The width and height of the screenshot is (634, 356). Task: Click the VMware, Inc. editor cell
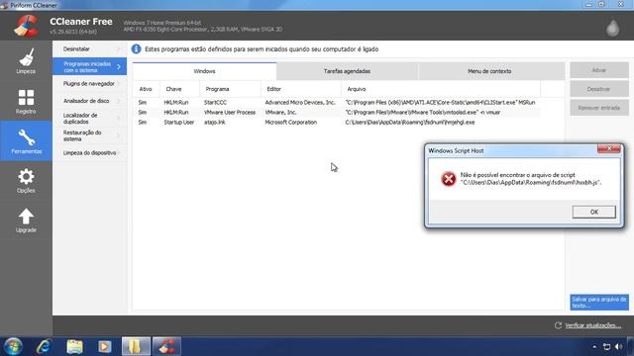tap(280, 112)
